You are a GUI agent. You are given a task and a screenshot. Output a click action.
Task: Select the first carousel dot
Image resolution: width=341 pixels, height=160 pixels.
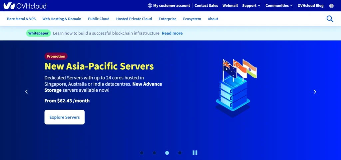point(142,153)
